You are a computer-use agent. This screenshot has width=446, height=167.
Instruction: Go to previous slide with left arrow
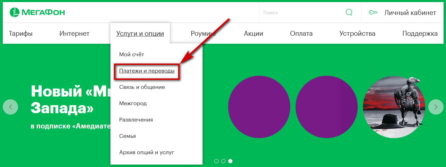pyautogui.click(x=10, y=107)
